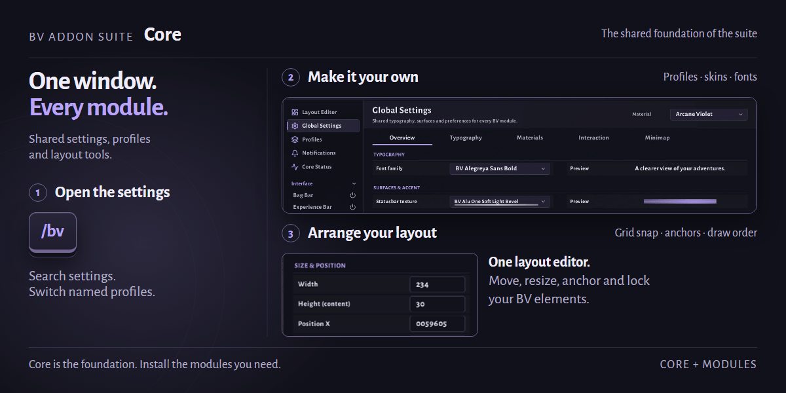Collapse the Interface section chevron
The width and height of the screenshot is (786, 393).
354,184
